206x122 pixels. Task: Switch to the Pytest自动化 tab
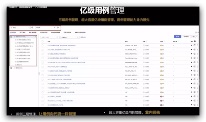[56, 32]
